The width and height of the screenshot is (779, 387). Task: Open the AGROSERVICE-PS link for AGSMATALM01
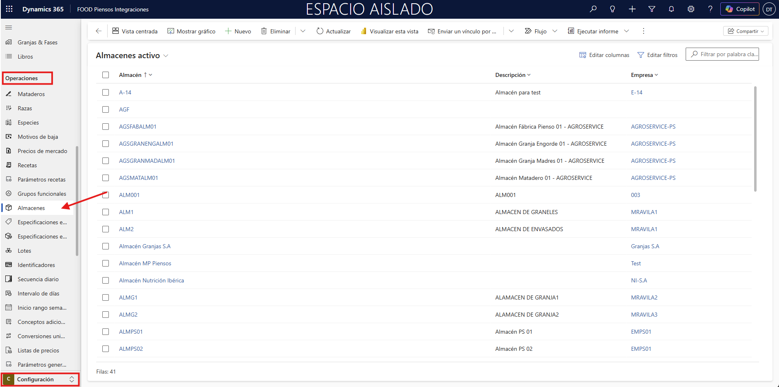point(653,178)
